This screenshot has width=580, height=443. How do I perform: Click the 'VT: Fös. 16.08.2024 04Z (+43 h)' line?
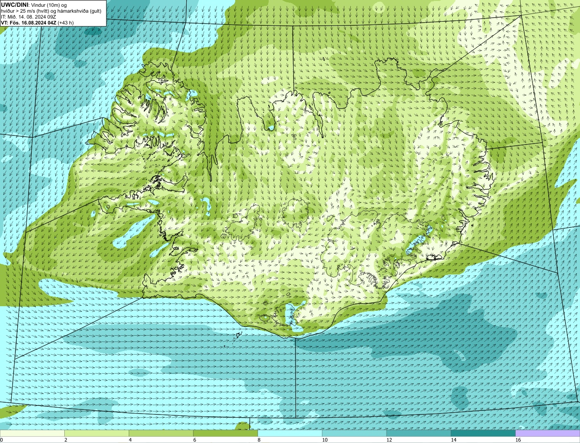click(37, 22)
